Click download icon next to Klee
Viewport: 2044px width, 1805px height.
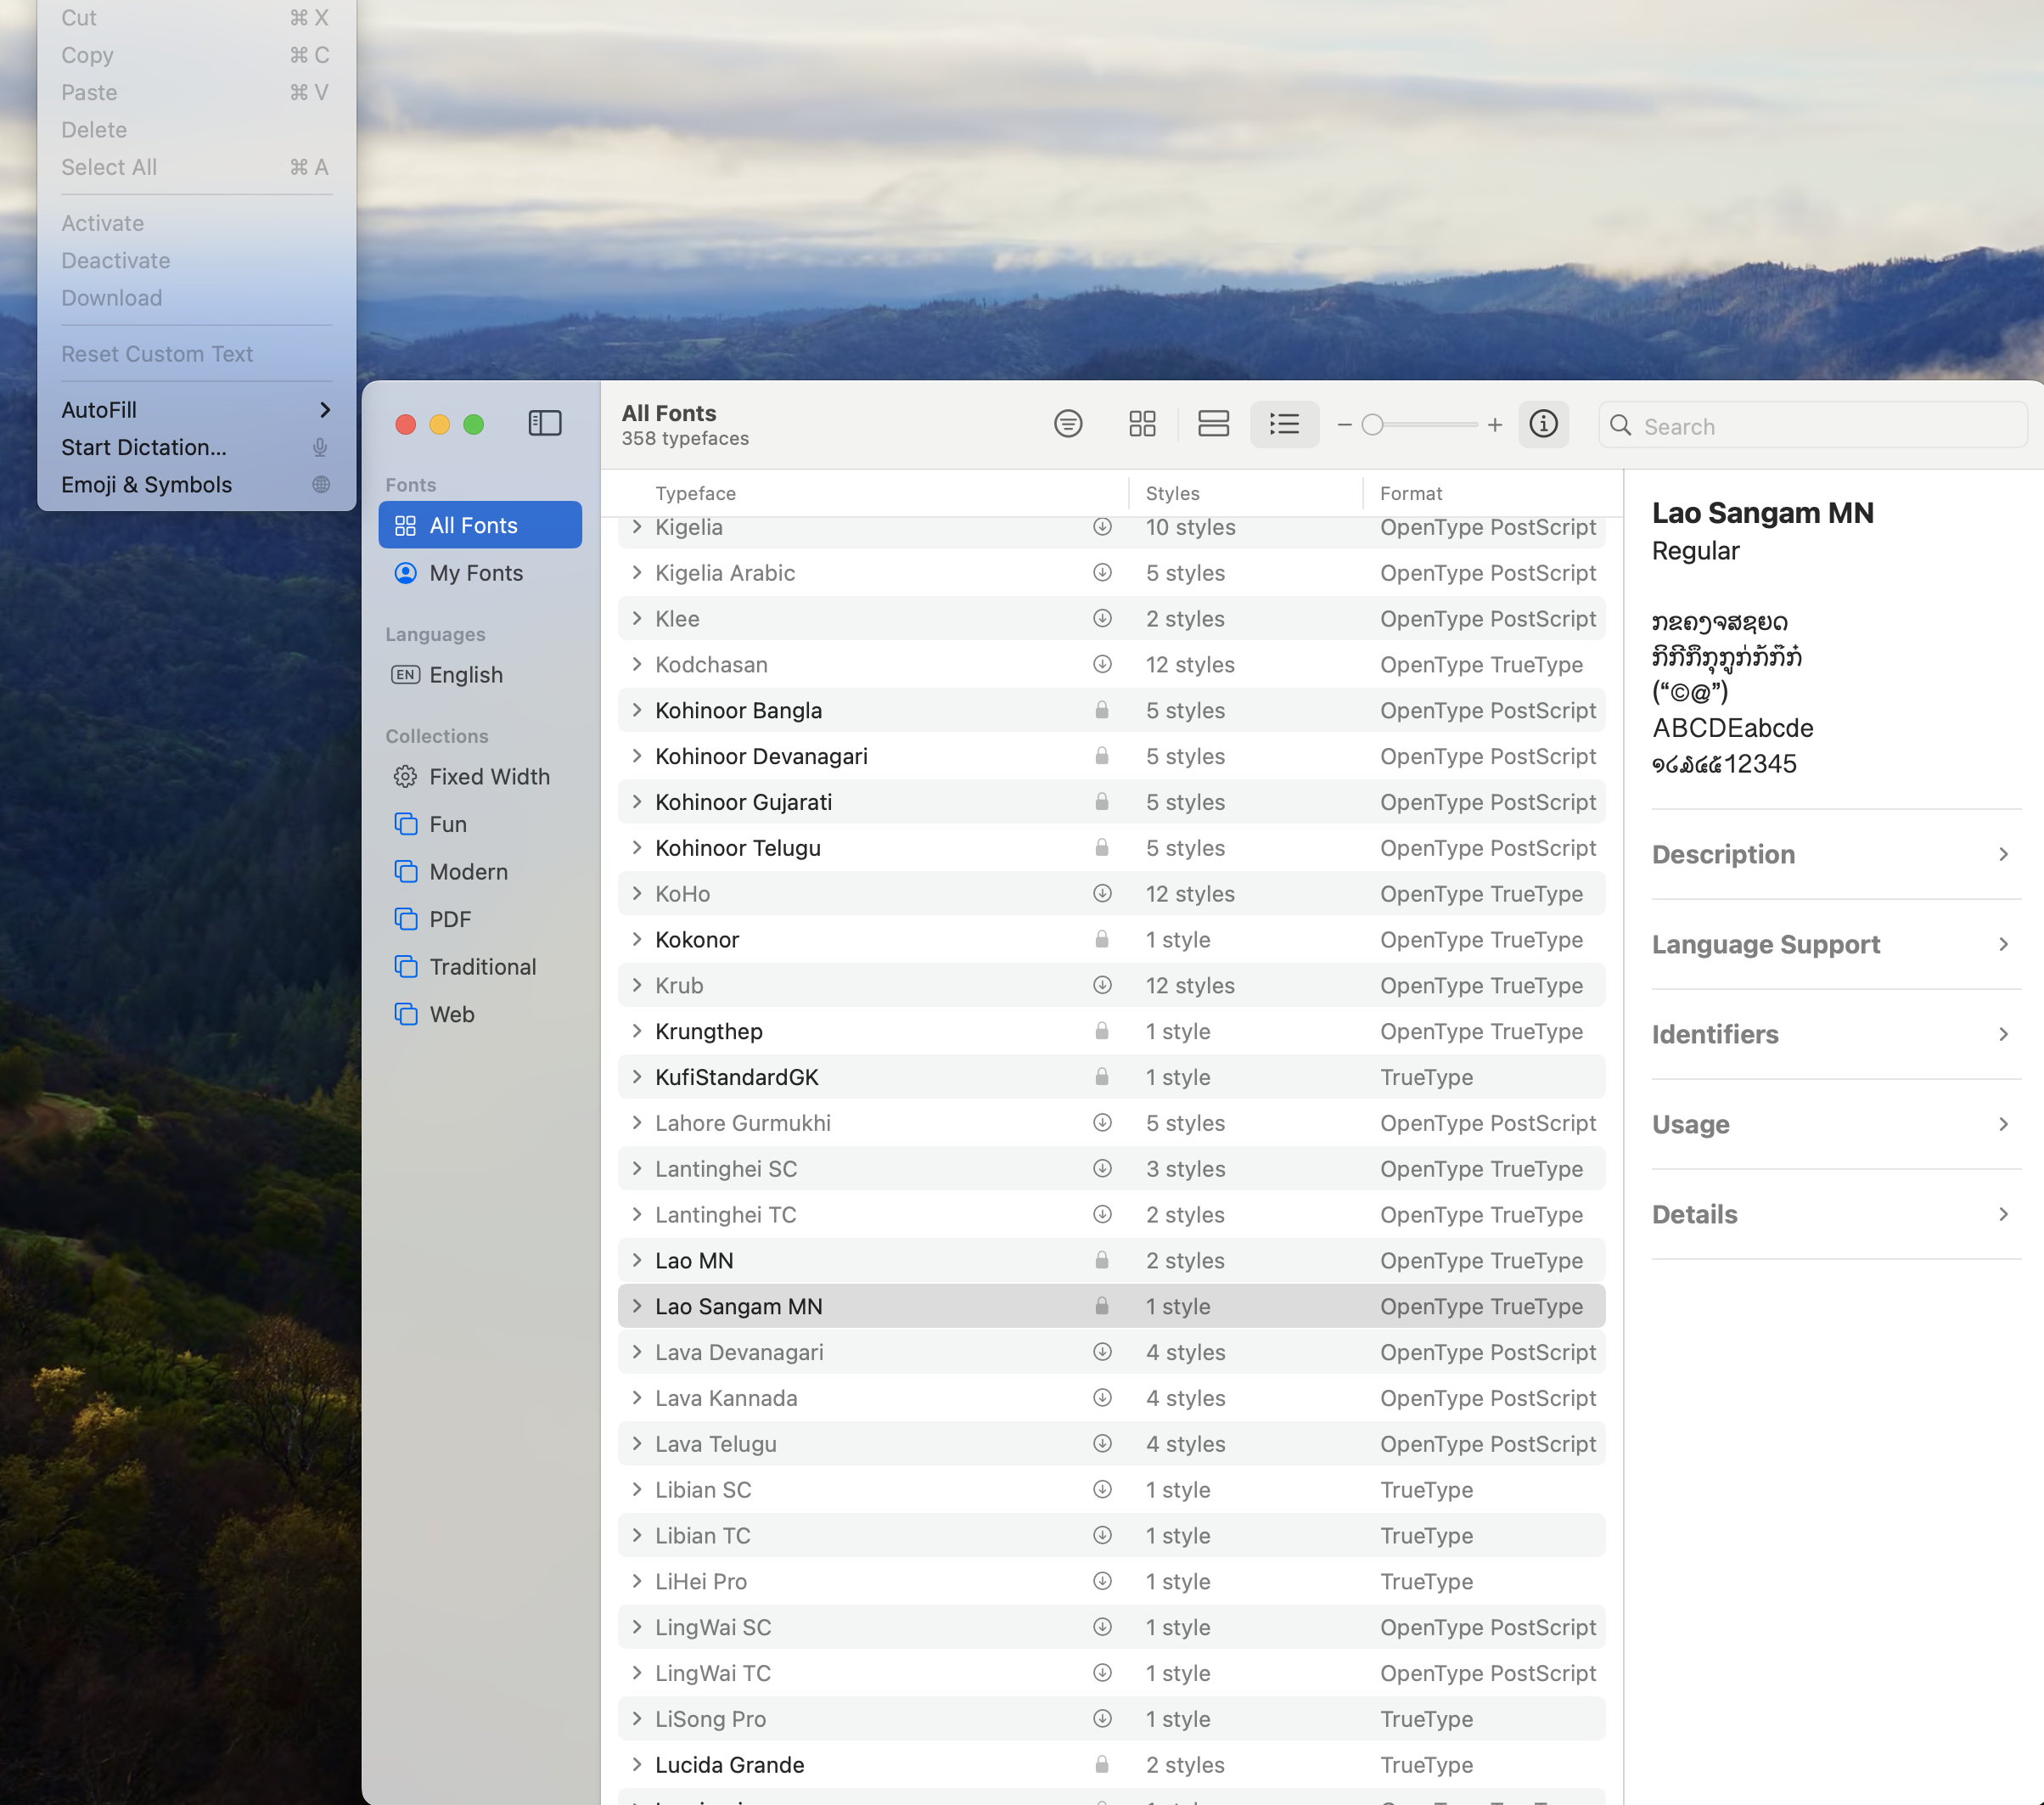tap(1102, 618)
